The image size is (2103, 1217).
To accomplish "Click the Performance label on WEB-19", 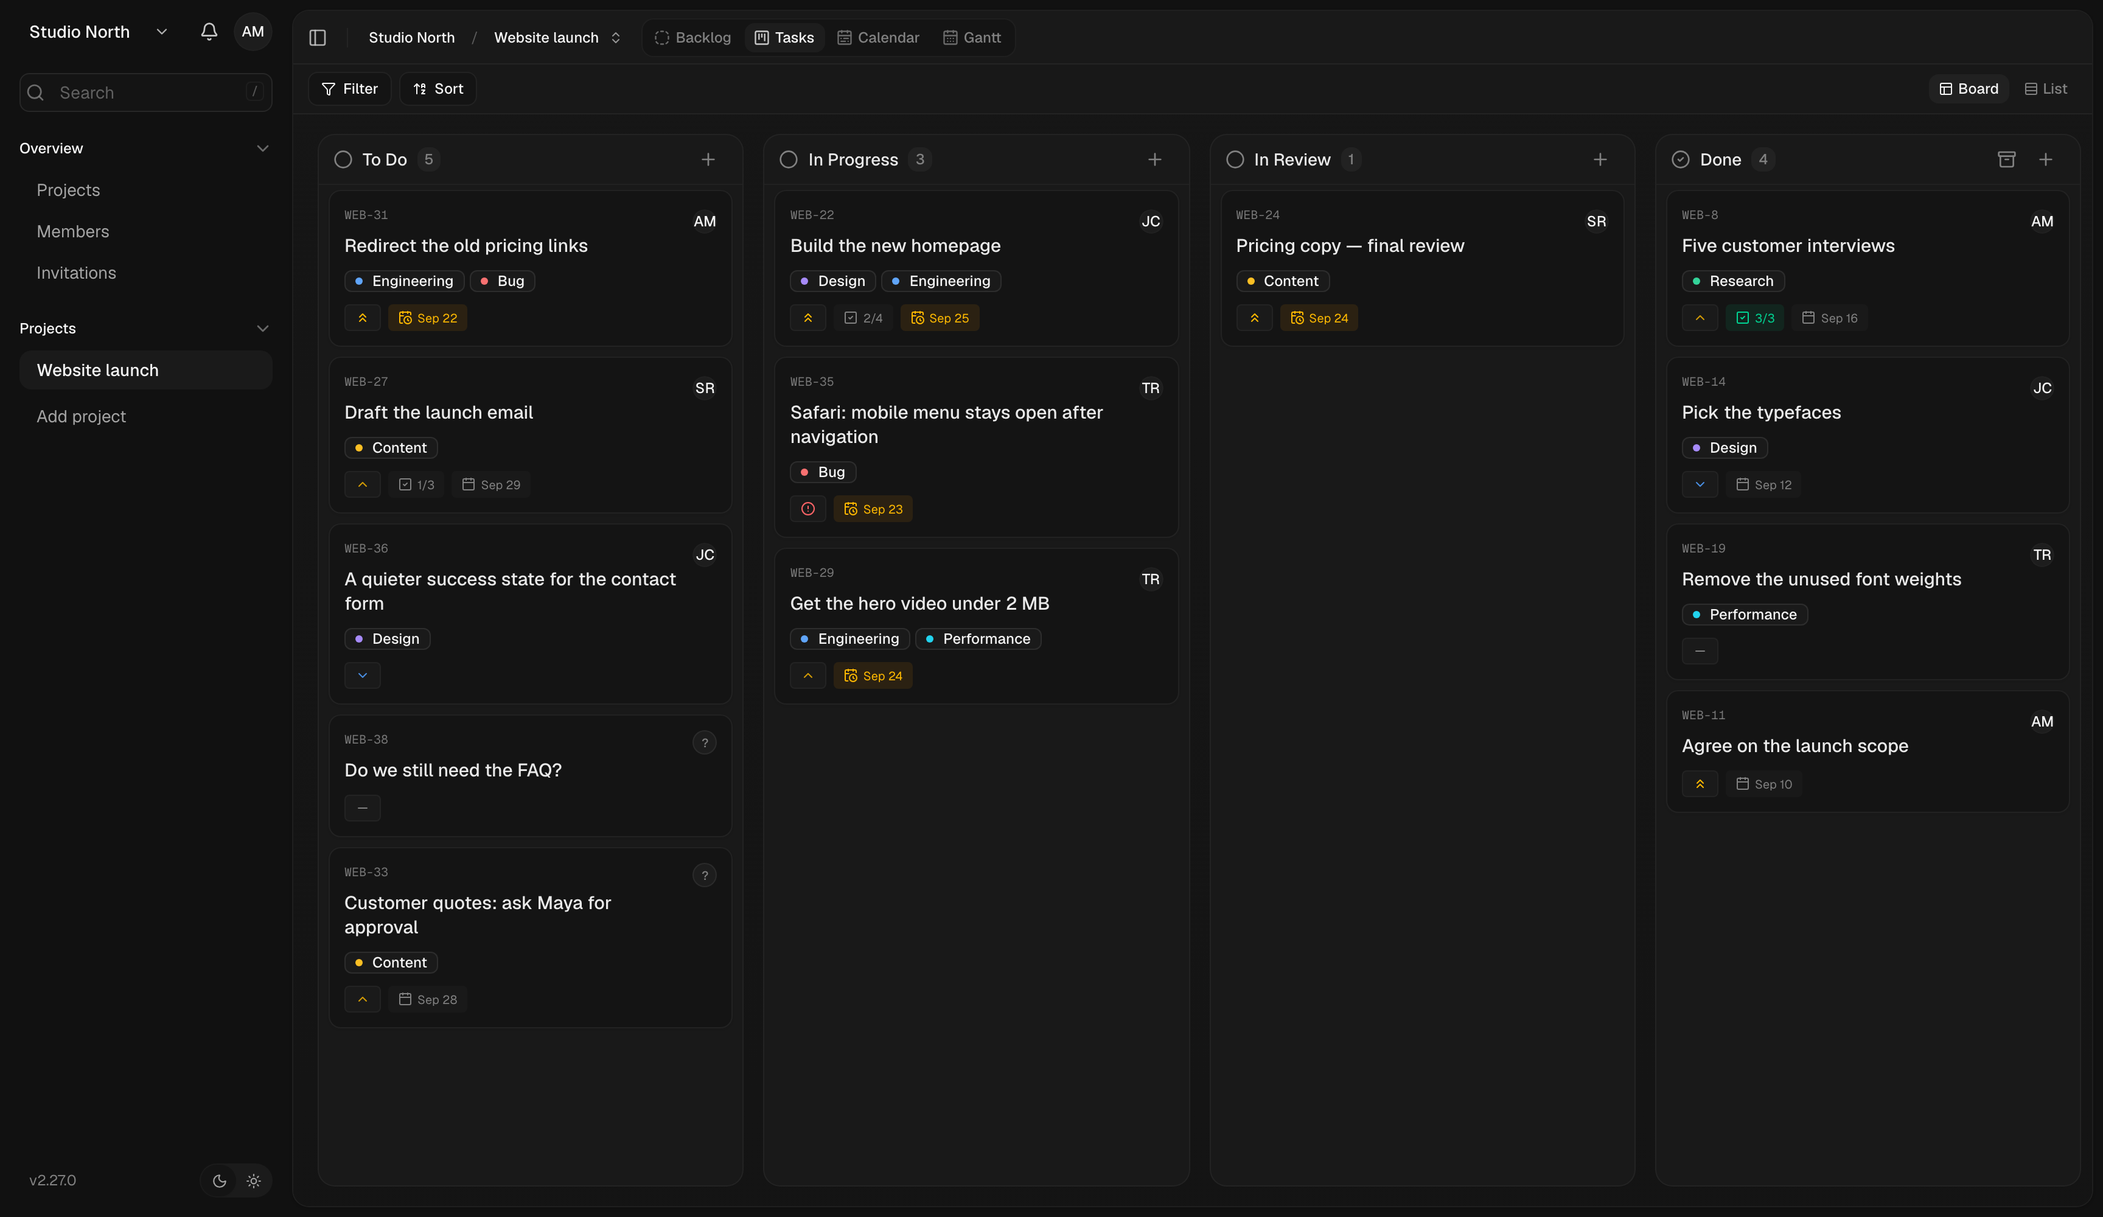I will [x=1744, y=615].
